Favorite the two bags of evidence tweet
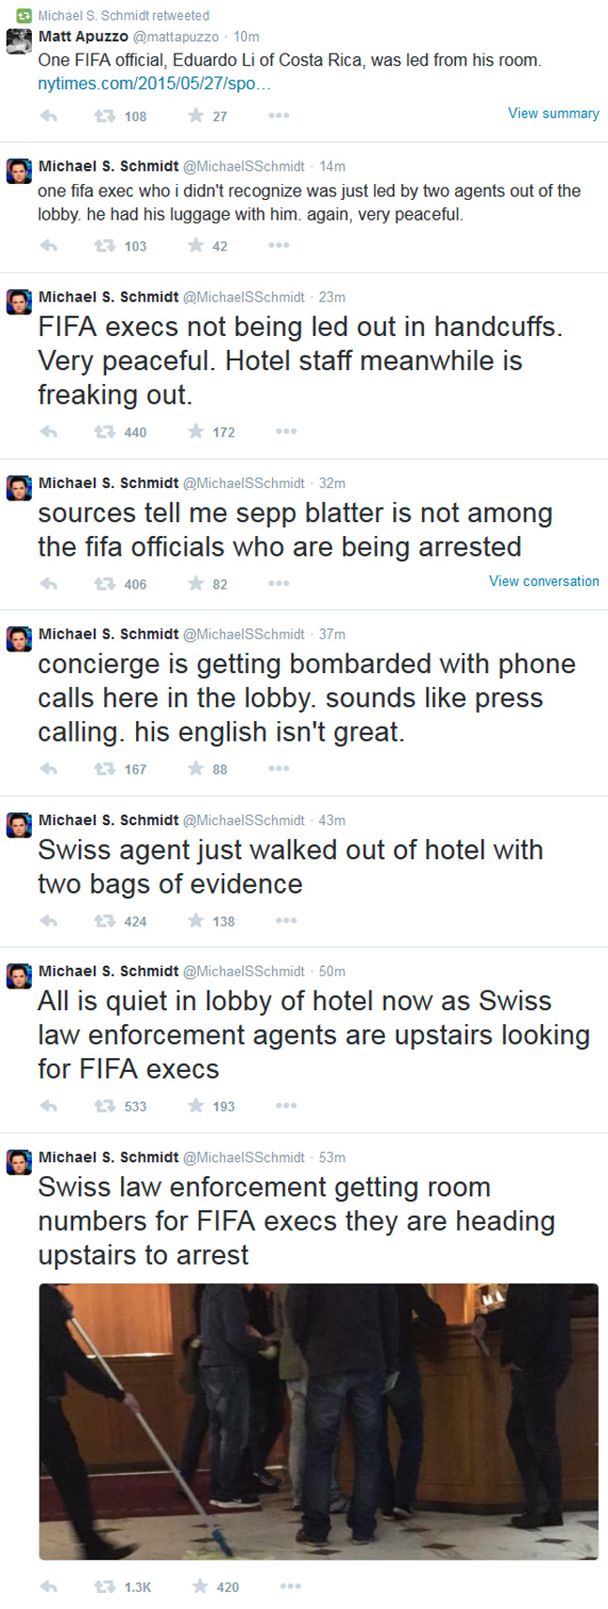Screen dimensions: 608x1609 coord(195,921)
